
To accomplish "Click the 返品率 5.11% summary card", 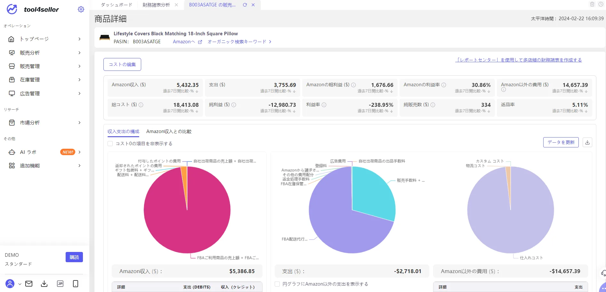I will point(545,108).
